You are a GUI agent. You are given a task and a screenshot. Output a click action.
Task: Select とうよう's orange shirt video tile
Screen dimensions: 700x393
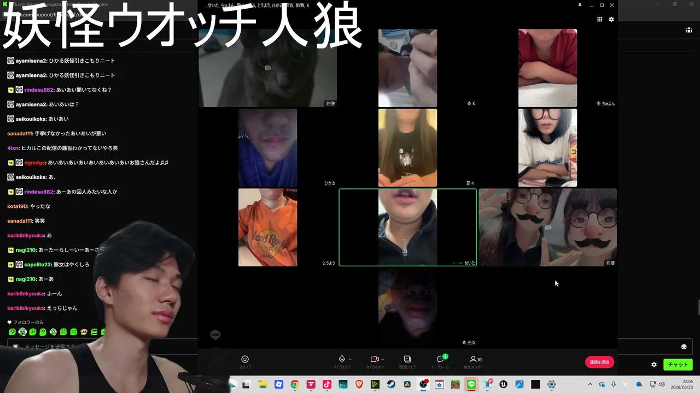[267, 228]
